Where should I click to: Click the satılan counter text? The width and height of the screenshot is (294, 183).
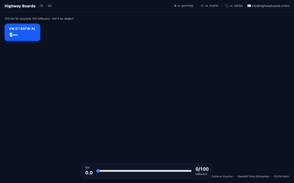[x=238, y=6]
